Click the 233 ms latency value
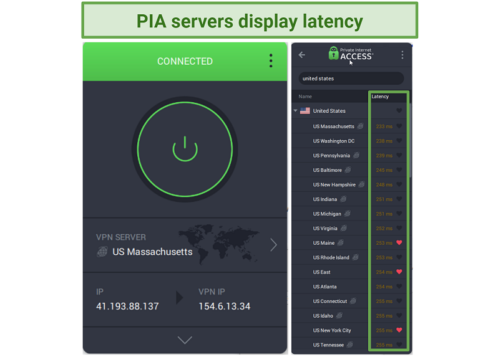The image size is (503, 357). (384, 126)
